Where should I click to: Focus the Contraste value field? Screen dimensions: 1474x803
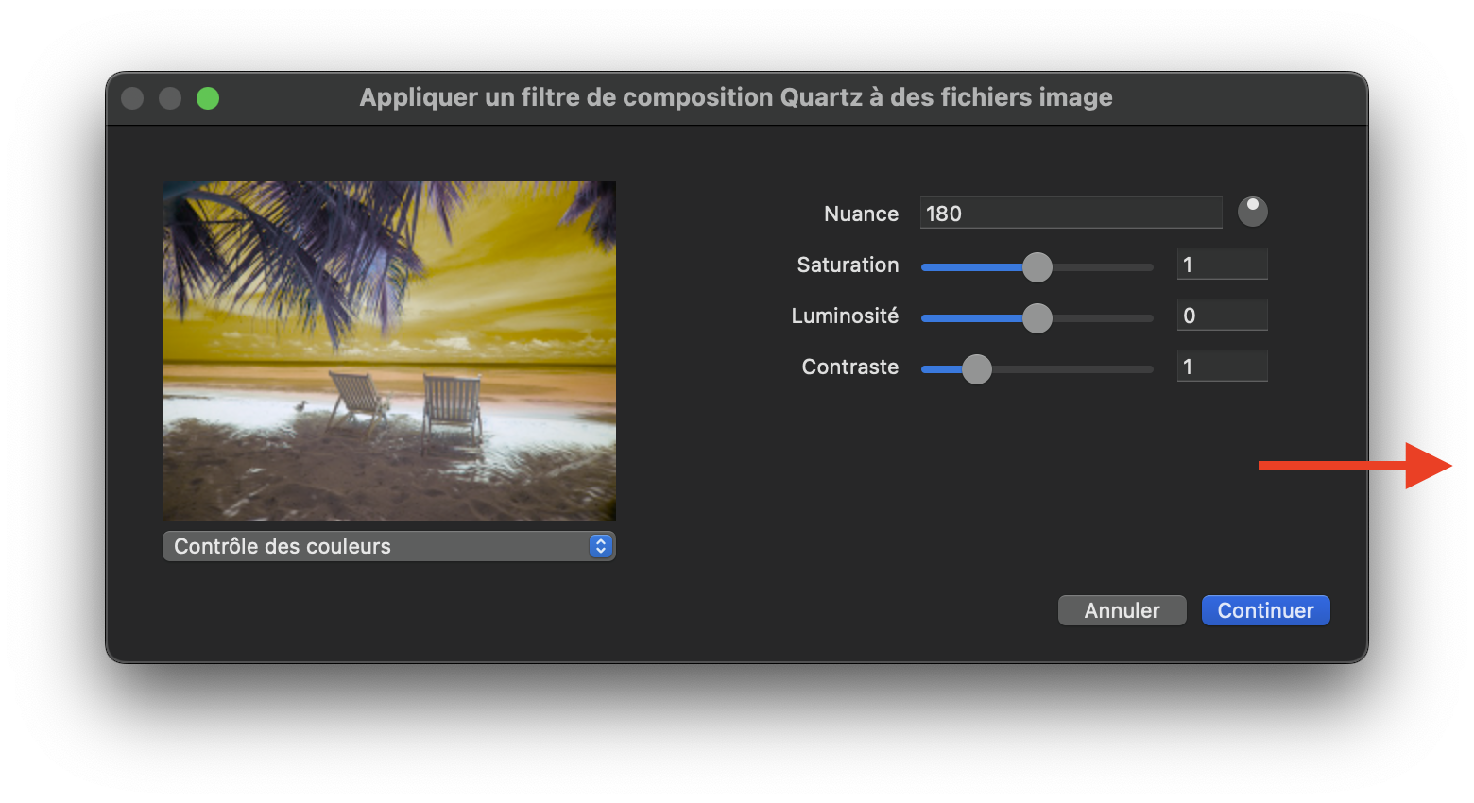tap(1222, 367)
